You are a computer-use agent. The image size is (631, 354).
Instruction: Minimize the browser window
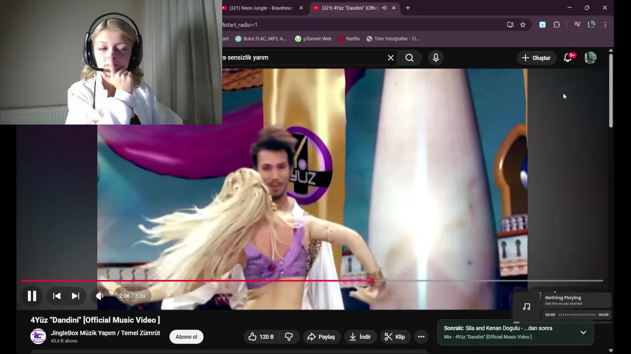(x=569, y=8)
